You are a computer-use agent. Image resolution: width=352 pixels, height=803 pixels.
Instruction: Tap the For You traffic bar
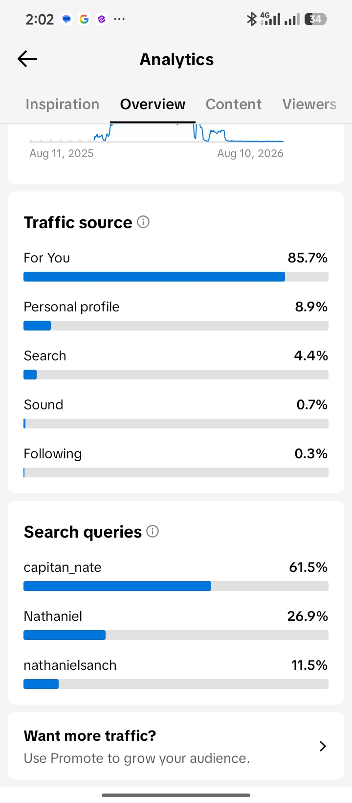pos(176,277)
